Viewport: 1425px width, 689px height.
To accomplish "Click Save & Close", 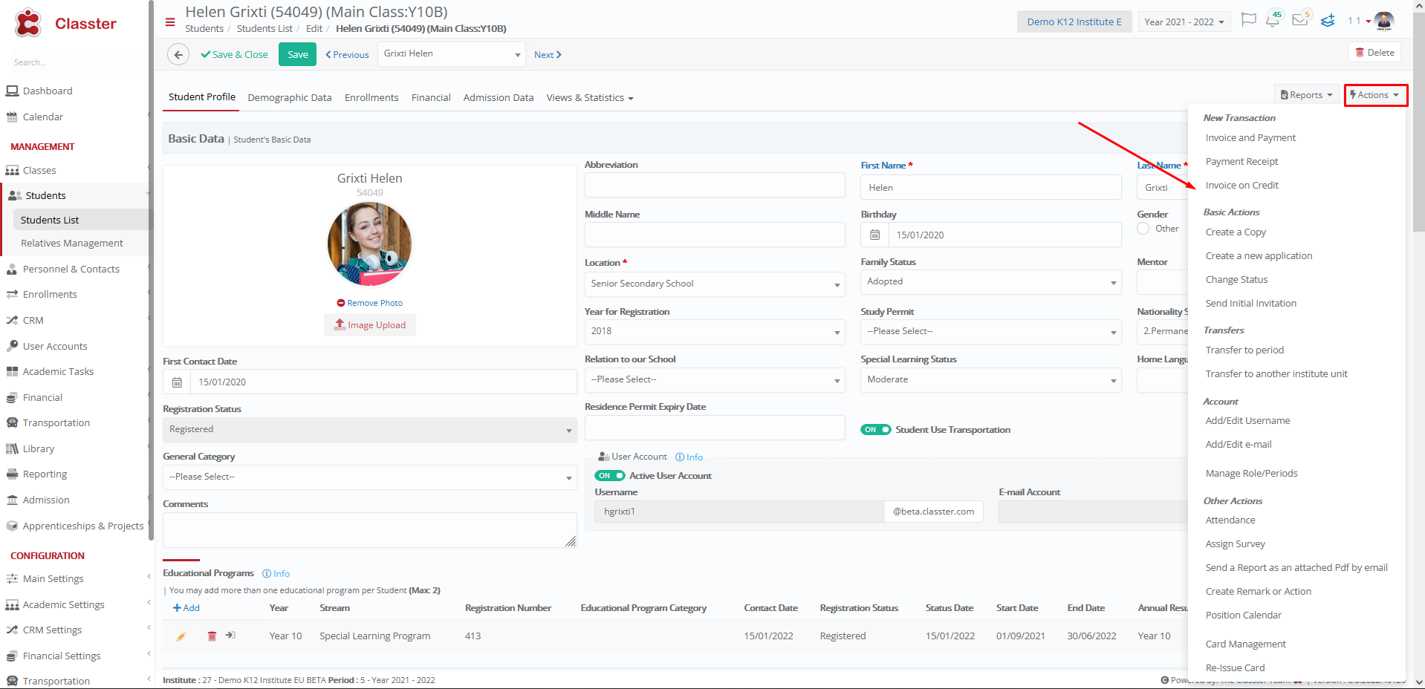I will (x=234, y=54).
